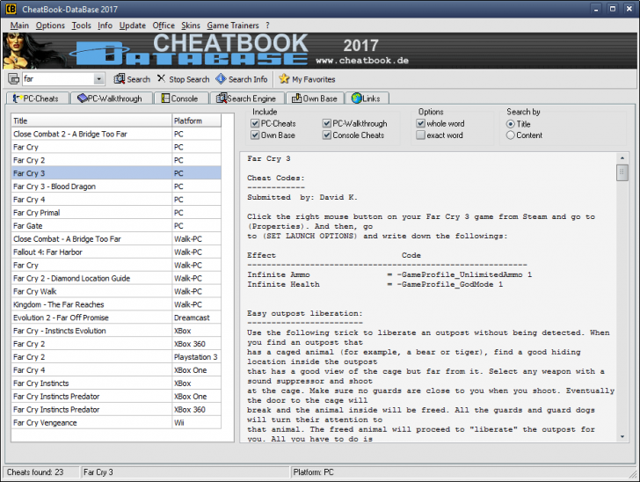640x482 pixels.
Task: Open the Office menu
Action: click(164, 26)
